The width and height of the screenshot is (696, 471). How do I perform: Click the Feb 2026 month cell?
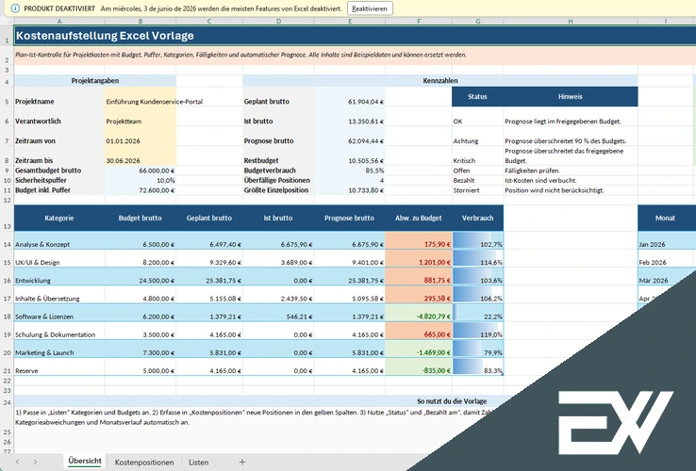665,258
